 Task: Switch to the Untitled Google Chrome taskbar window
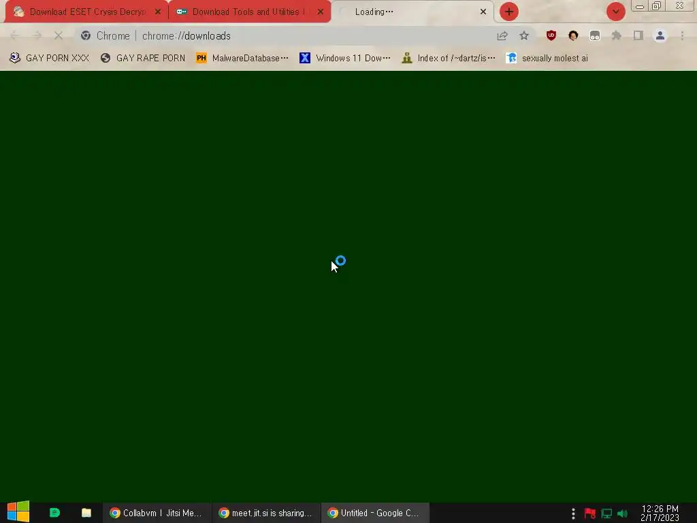[375, 513]
